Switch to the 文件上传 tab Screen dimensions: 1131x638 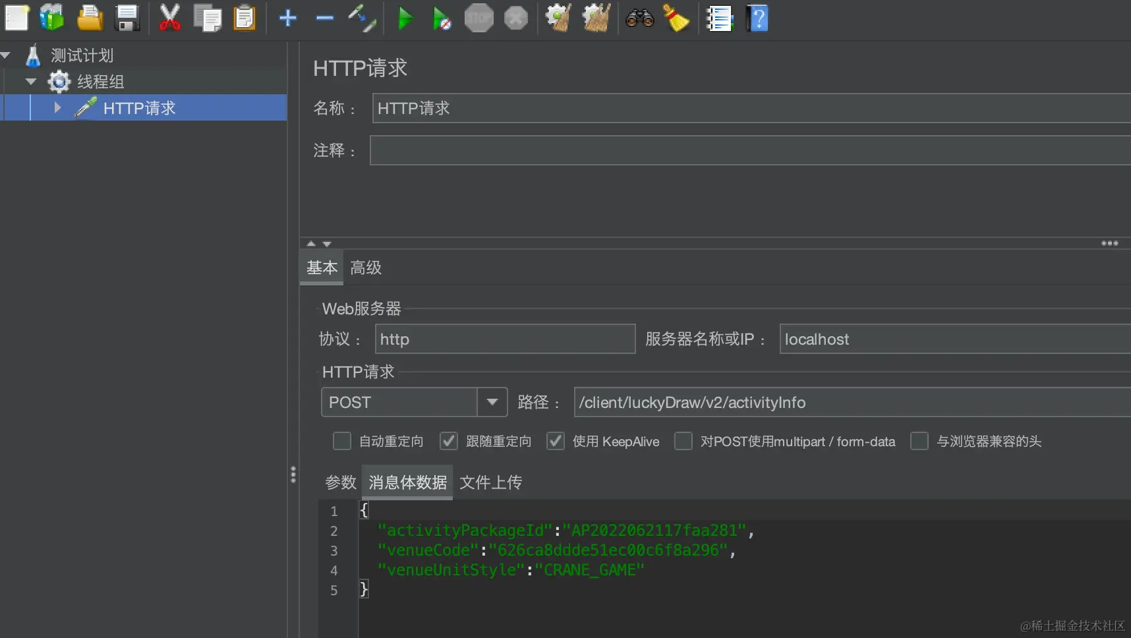pos(491,482)
